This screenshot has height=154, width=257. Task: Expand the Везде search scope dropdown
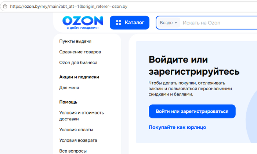[x=169, y=23]
